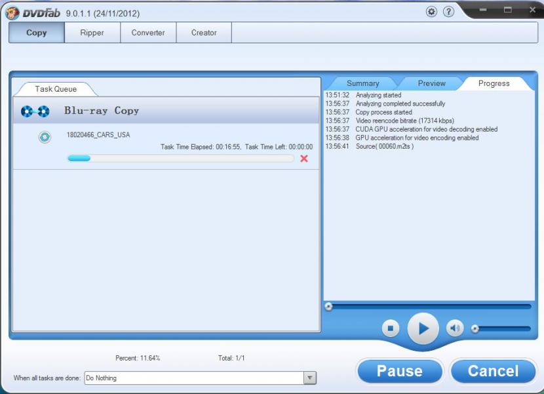Click the disc icon beside 18020466_CARS_USA
This screenshot has width=544, height=394.
point(45,137)
